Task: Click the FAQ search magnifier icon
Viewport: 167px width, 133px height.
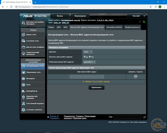Action: [x=145, y=117]
